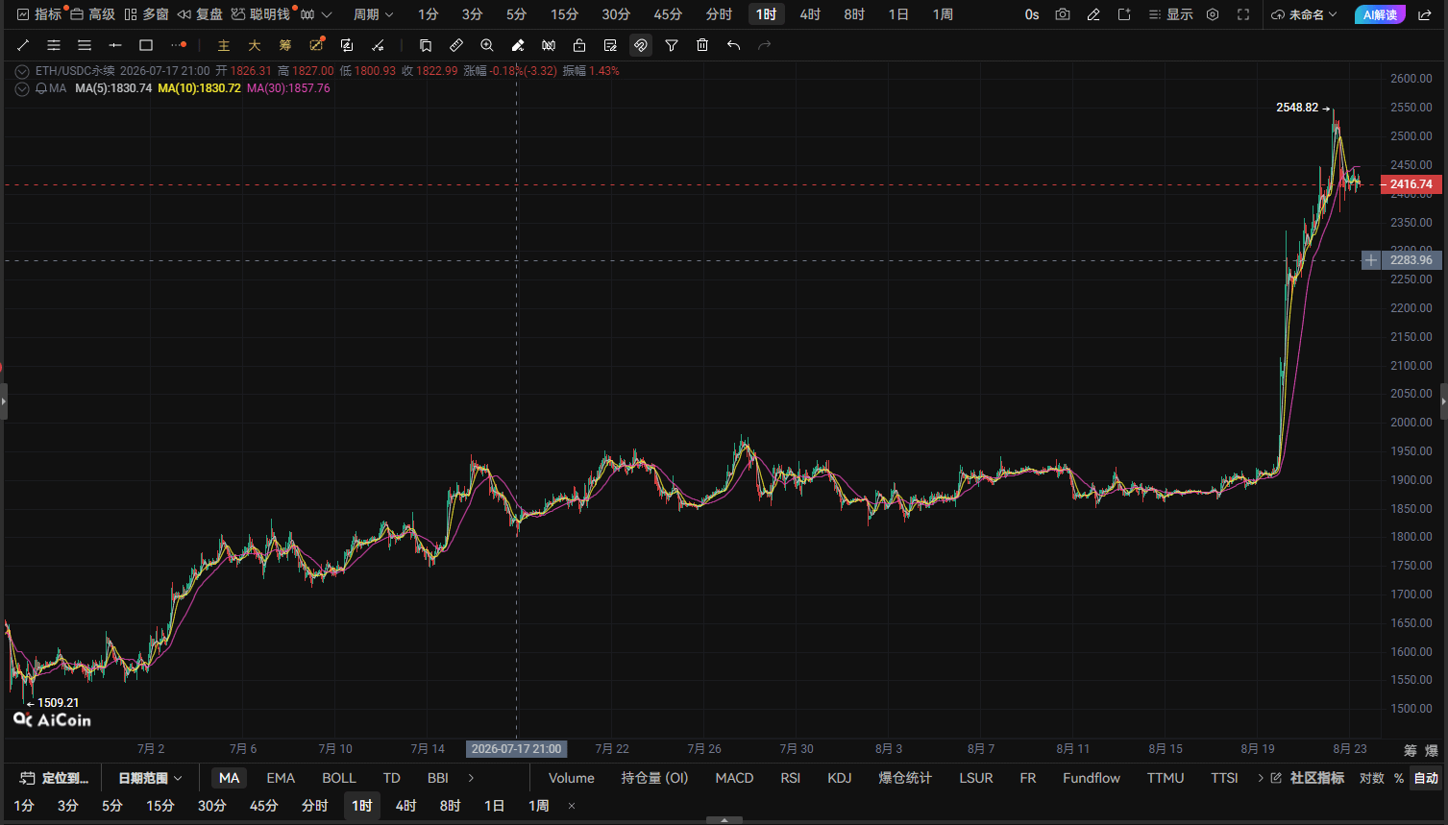Viewport: 1448px width, 825px height.
Task: Collapse the MA indicator legend row
Action: point(22,88)
